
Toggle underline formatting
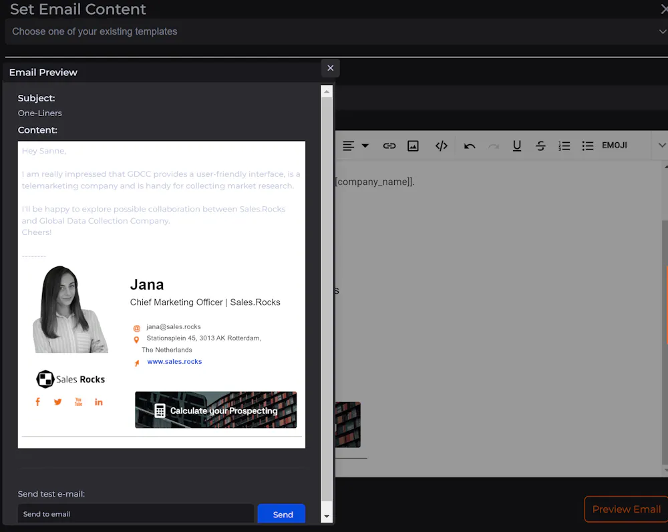coord(516,146)
